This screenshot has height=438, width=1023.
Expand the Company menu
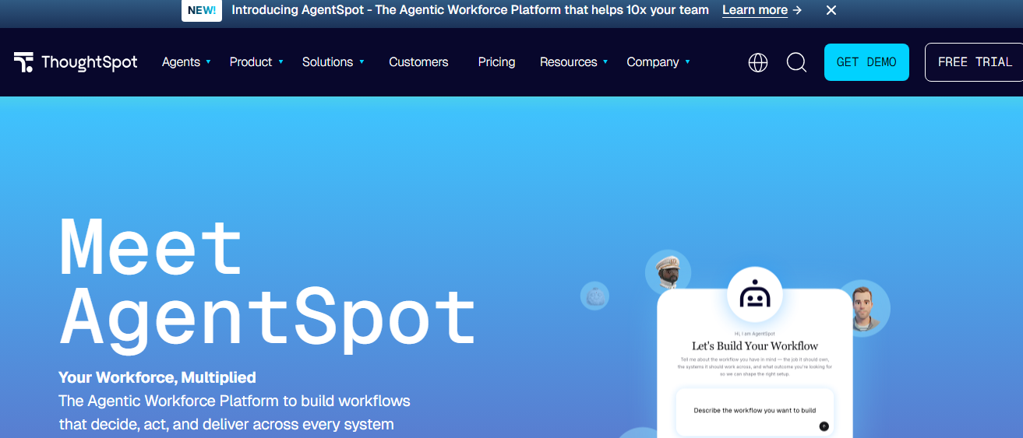pyautogui.click(x=658, y=62)
